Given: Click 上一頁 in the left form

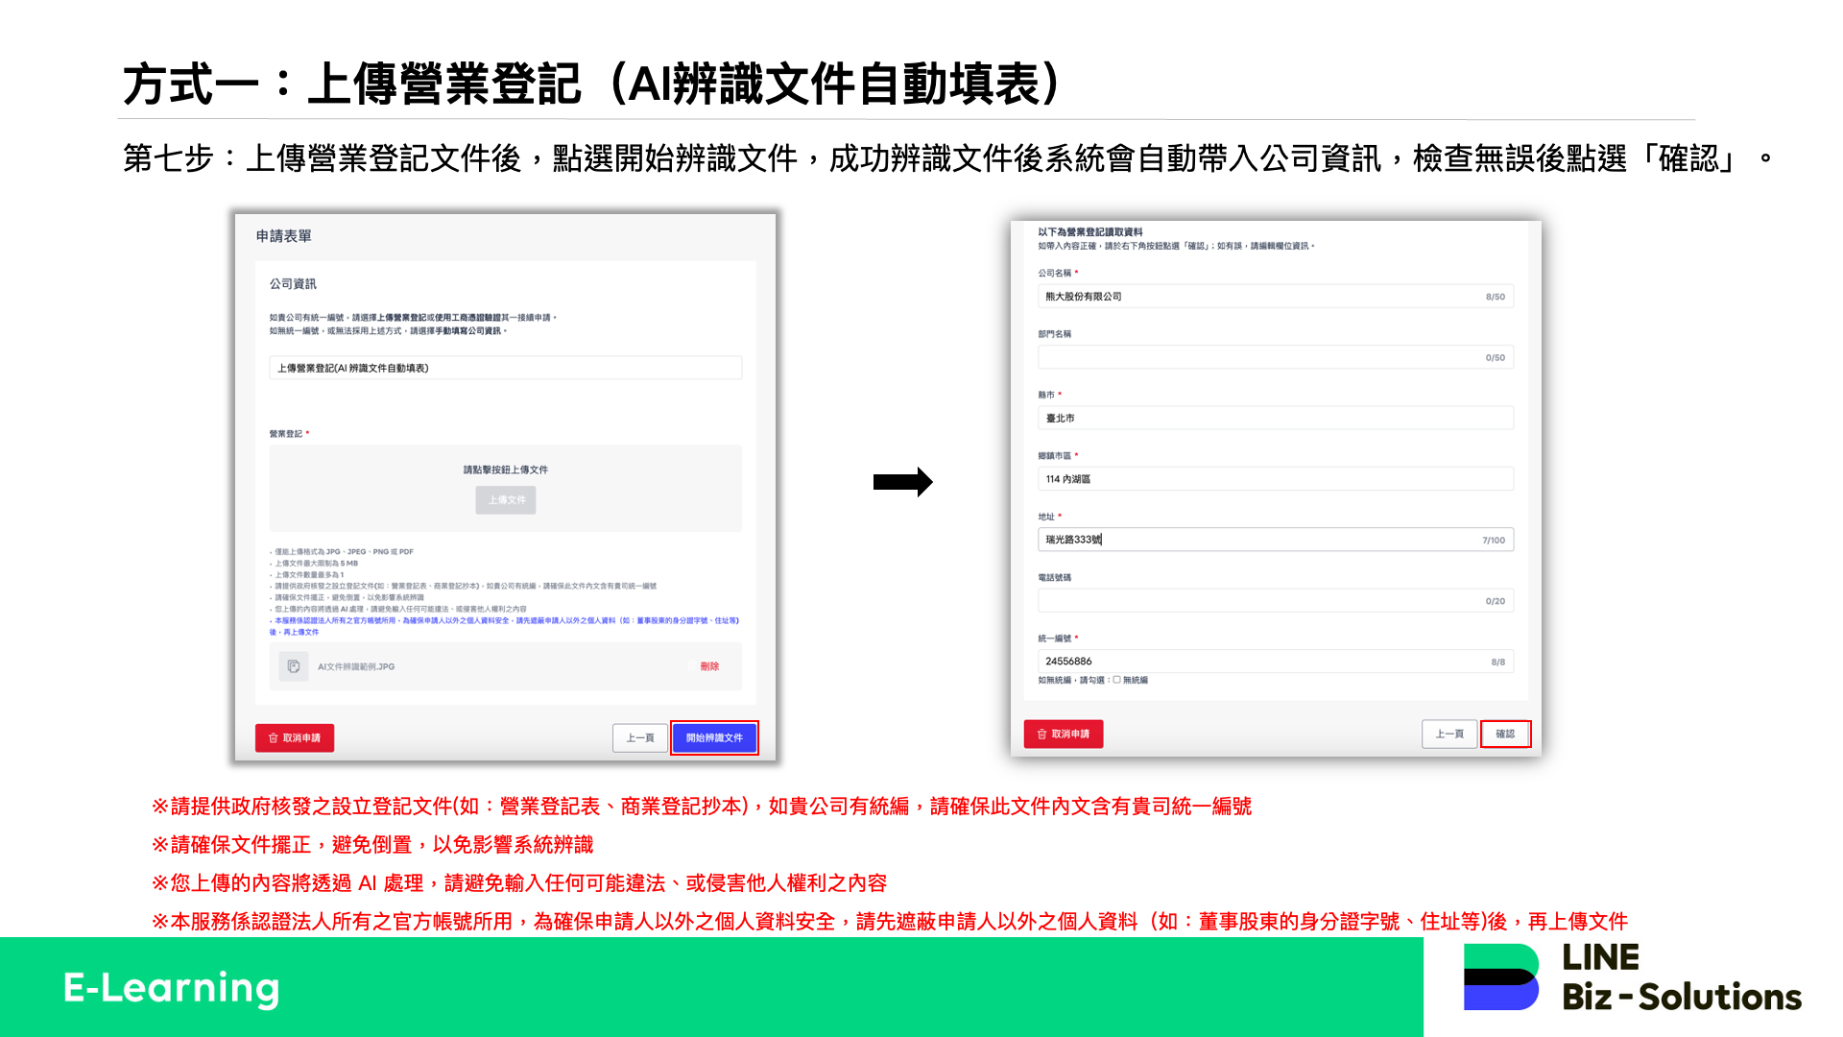Looking at the screenshot, I should [x=640, y=737].
